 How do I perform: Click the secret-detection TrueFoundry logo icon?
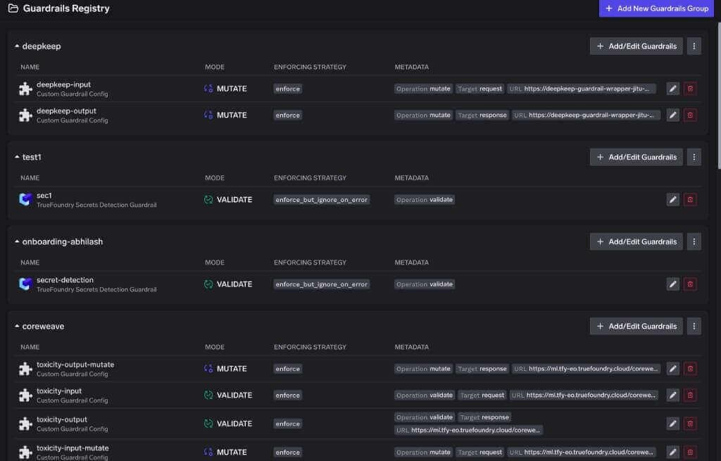click(25, 284)
